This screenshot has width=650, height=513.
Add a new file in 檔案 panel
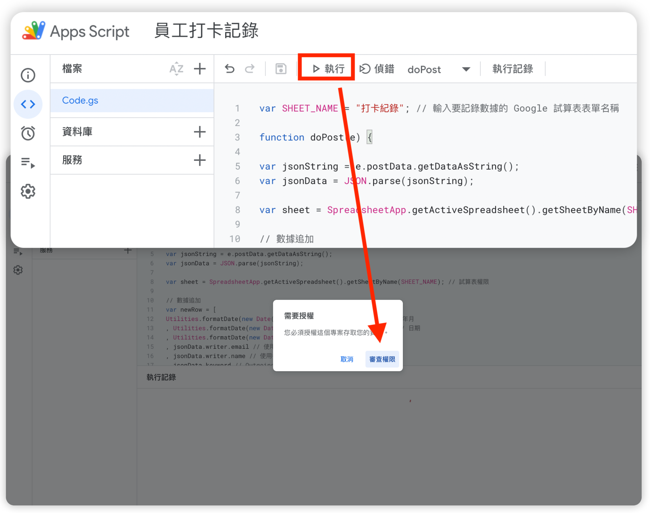click(200, 69)
